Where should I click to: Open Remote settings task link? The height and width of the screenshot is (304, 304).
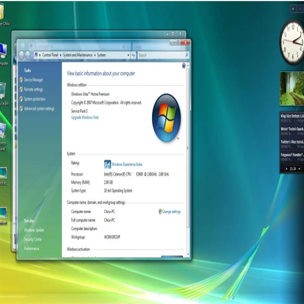tap(33, 89)
